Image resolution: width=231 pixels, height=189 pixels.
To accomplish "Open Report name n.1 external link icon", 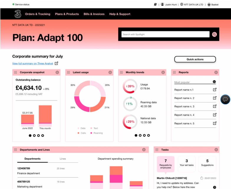I will click(214, 90).
